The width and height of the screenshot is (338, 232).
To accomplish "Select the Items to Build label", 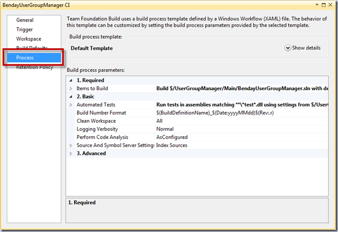I will [92, 89].
